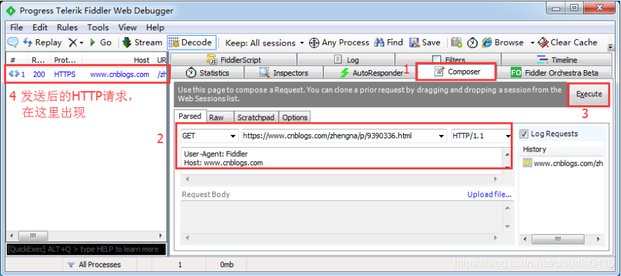Click the comment speech bubble toolbar icon
The image size is (621, 276).
(x=14, y=42)
